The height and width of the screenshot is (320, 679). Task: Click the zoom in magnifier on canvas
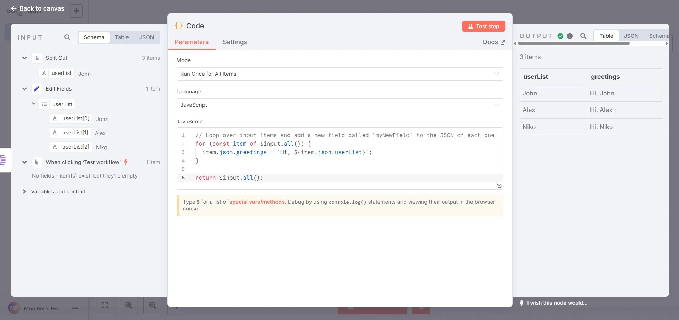pos(129,305)
